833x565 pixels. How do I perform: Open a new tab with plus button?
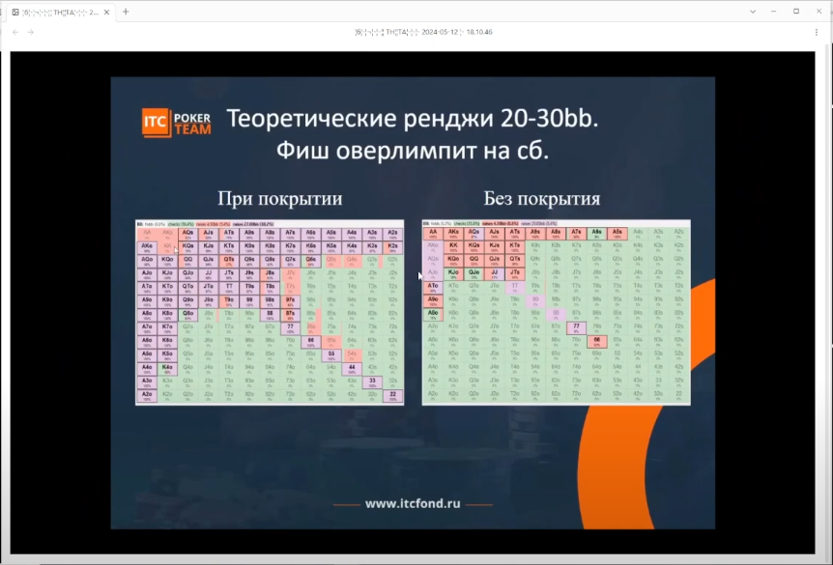click(x=126, y=12)
